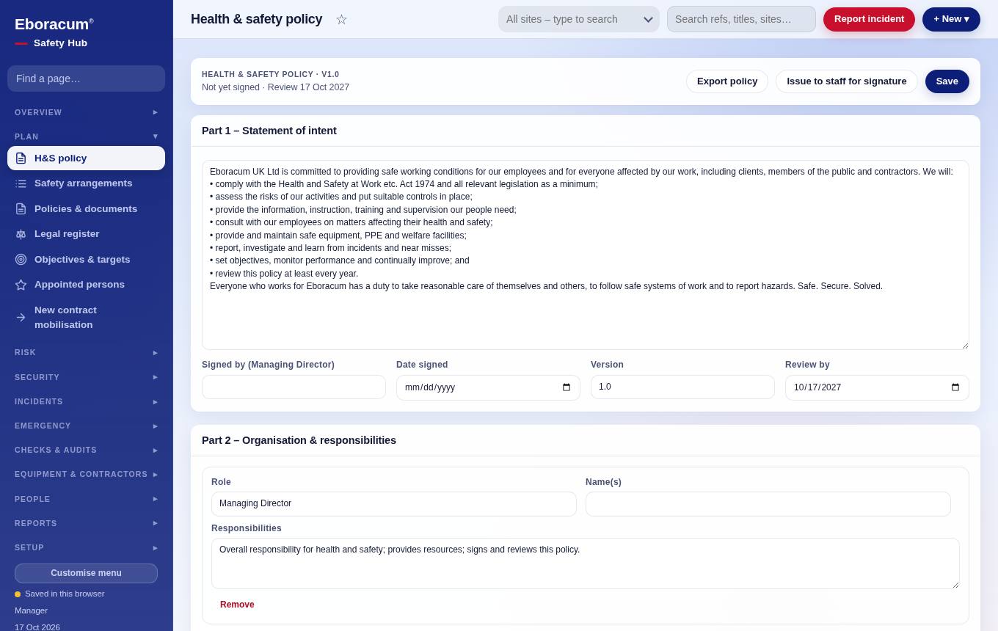
Task: Click the New contract mobilisation arrow icon
Action: (x=21, y=318)
